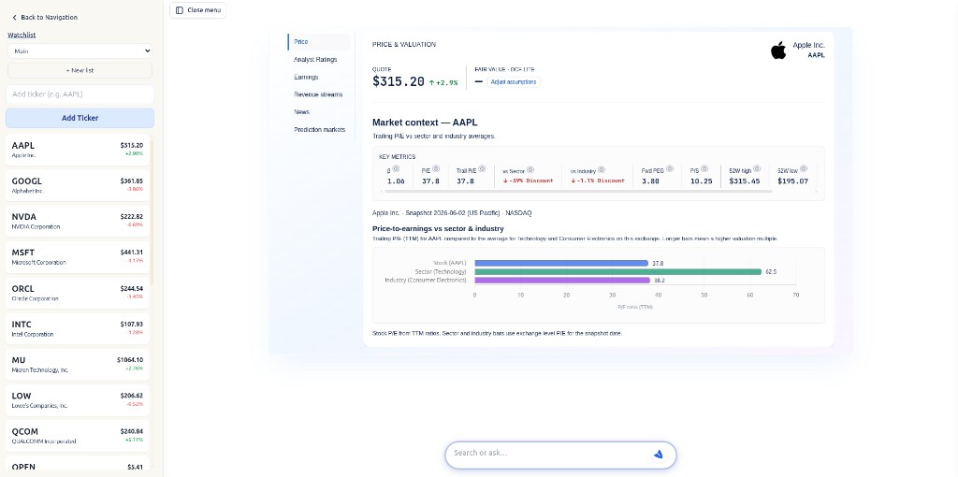958x477 pixels.
Task: Click the Add ticker input field
Action: tap(80, 94)
